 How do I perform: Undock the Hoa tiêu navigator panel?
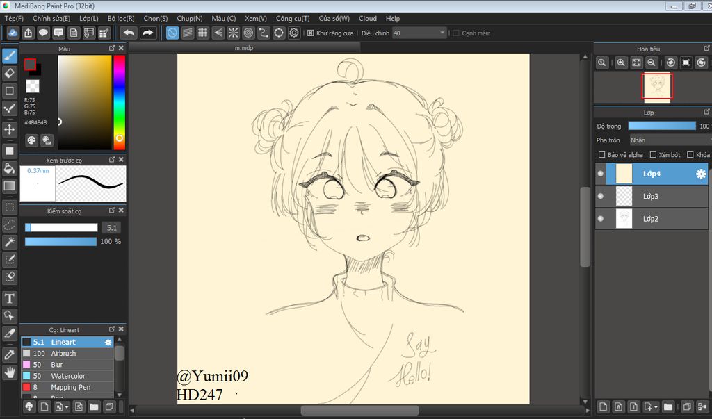pyautogui.click(x=706, y=48)
